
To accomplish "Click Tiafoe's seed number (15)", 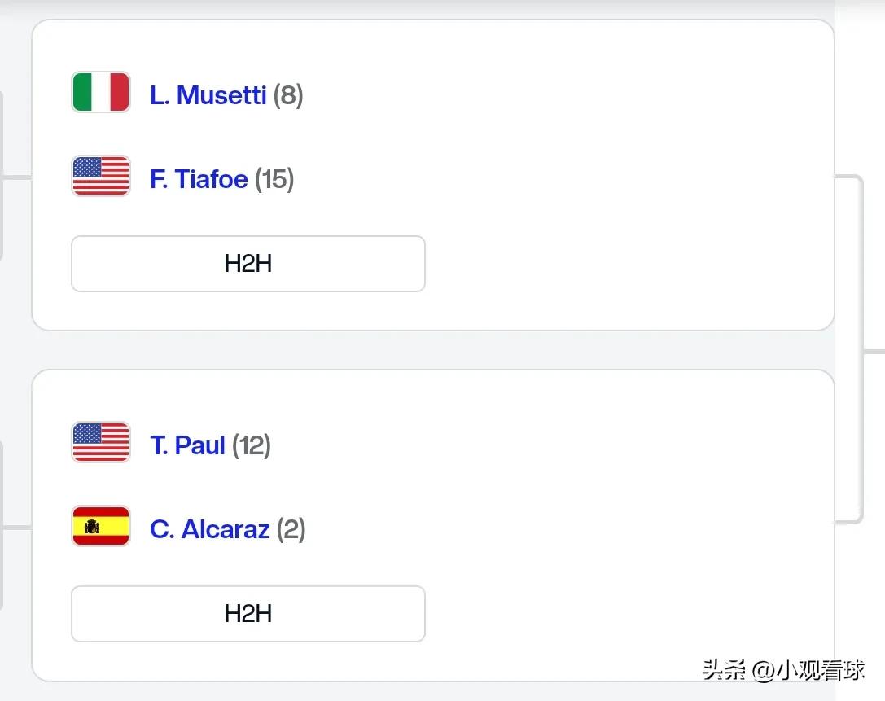I will tap(274, 179).
